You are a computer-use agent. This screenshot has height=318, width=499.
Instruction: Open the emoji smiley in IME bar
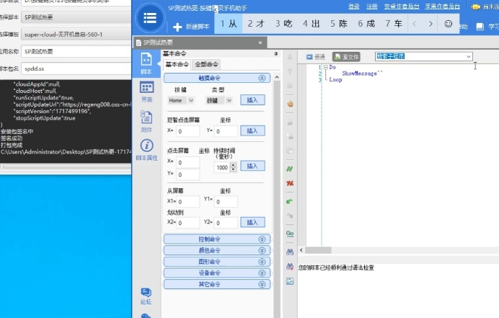(x=448, y=24)
